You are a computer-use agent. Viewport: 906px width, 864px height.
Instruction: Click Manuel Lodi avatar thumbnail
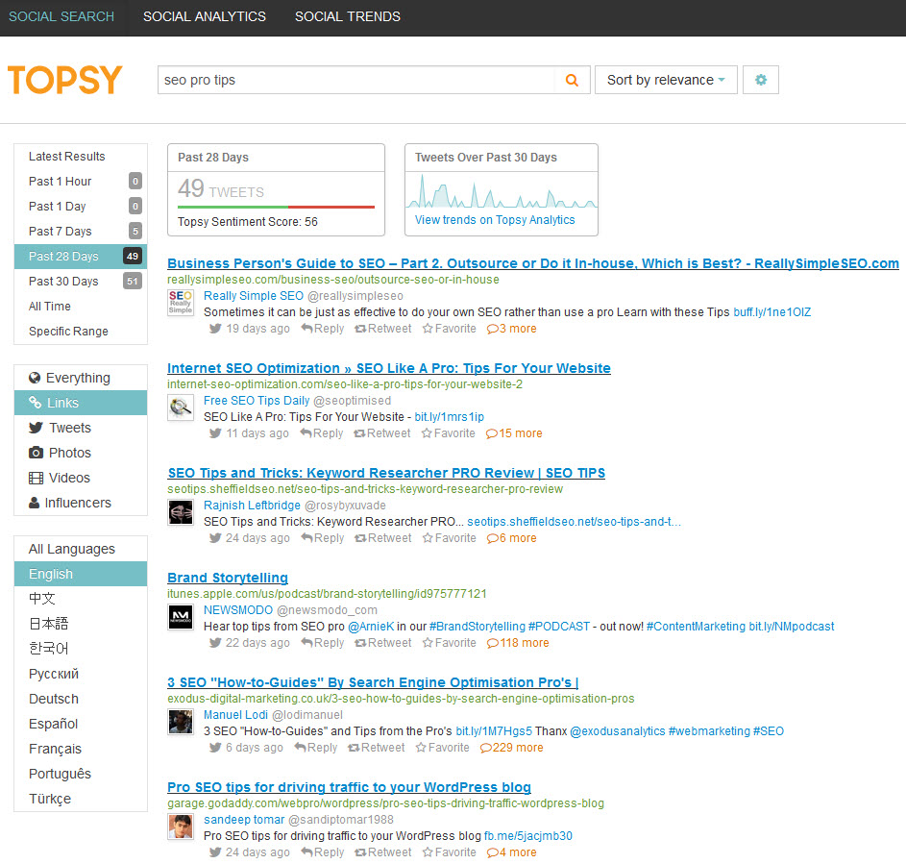click(181, 722)
